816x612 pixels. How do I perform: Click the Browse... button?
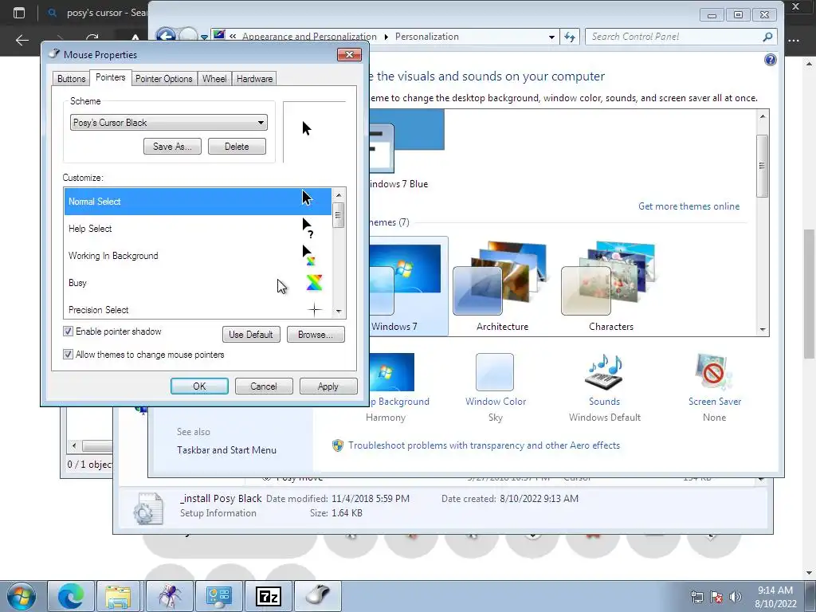pos(316,334)
